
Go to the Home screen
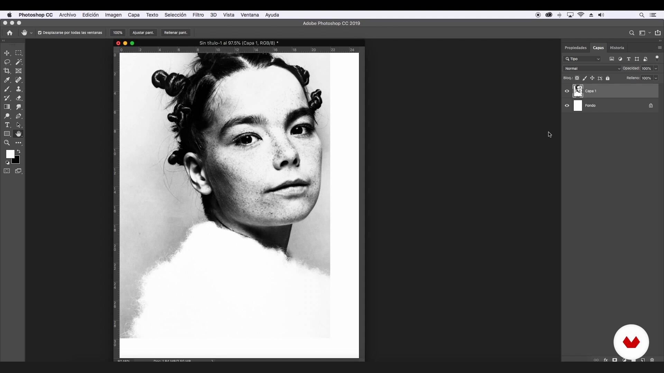coord(10,33)
